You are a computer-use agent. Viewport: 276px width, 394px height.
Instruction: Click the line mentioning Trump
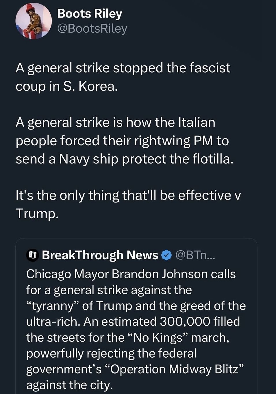(38, 214)
